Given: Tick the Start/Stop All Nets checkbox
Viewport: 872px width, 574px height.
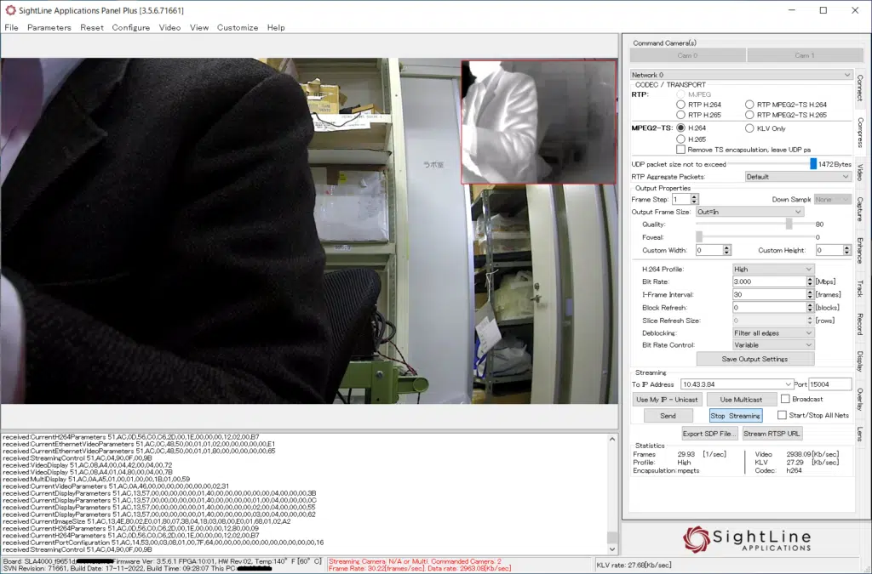Looking at the screenshot, I should coord(782,416).
